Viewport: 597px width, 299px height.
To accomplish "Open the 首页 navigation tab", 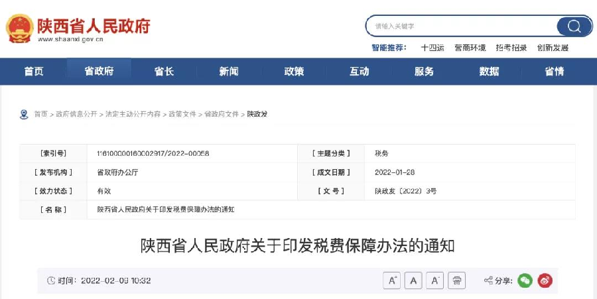I will tap(34, 72).
